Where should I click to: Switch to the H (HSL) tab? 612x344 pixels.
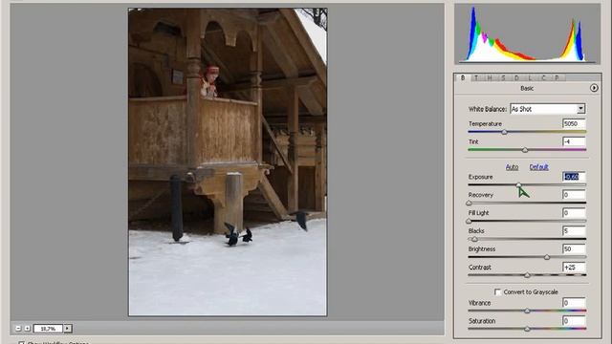coord(490,77)
